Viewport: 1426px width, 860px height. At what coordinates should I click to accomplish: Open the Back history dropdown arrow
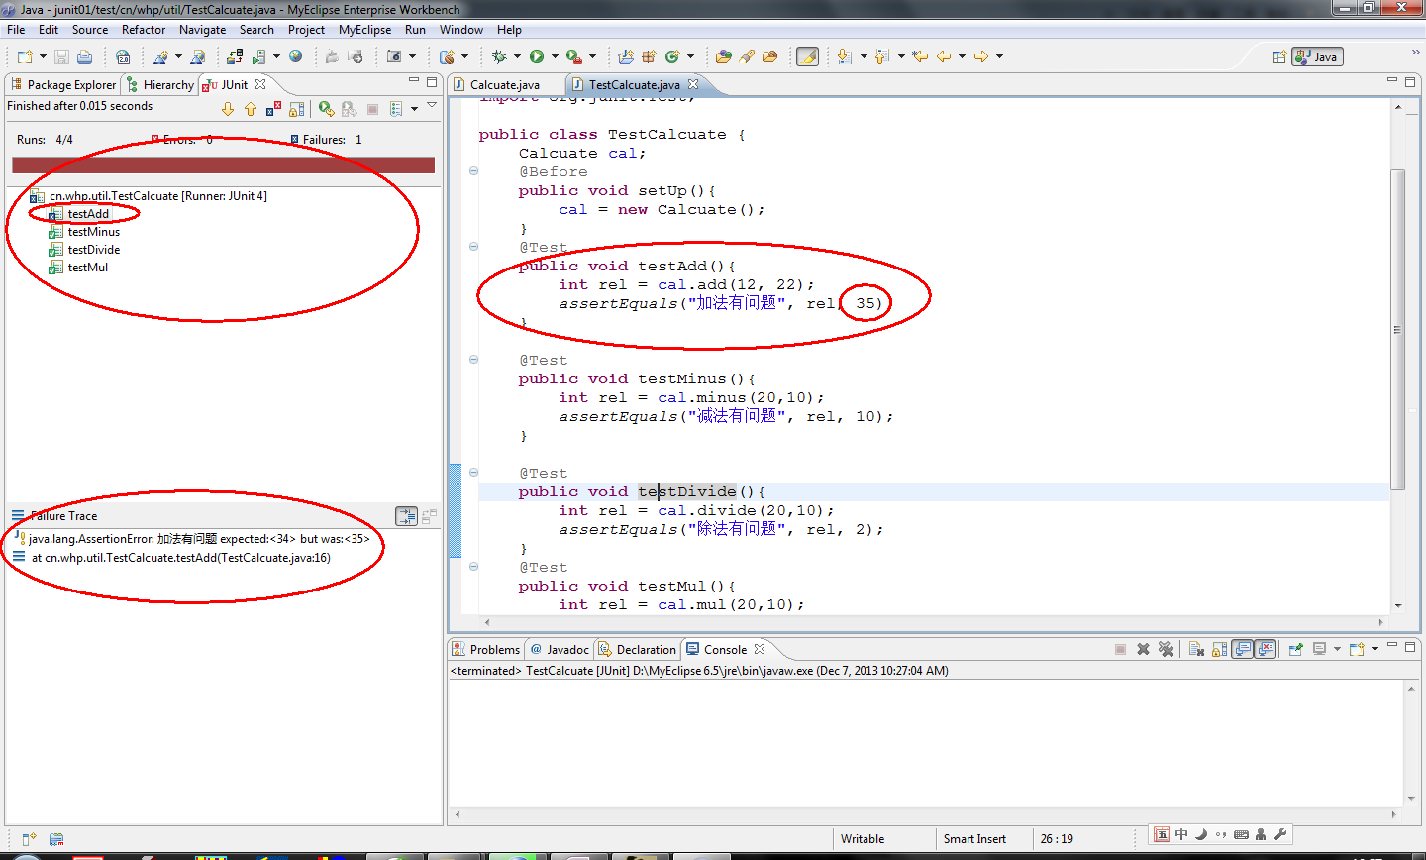pyautogui.click(x=962, y=56)
